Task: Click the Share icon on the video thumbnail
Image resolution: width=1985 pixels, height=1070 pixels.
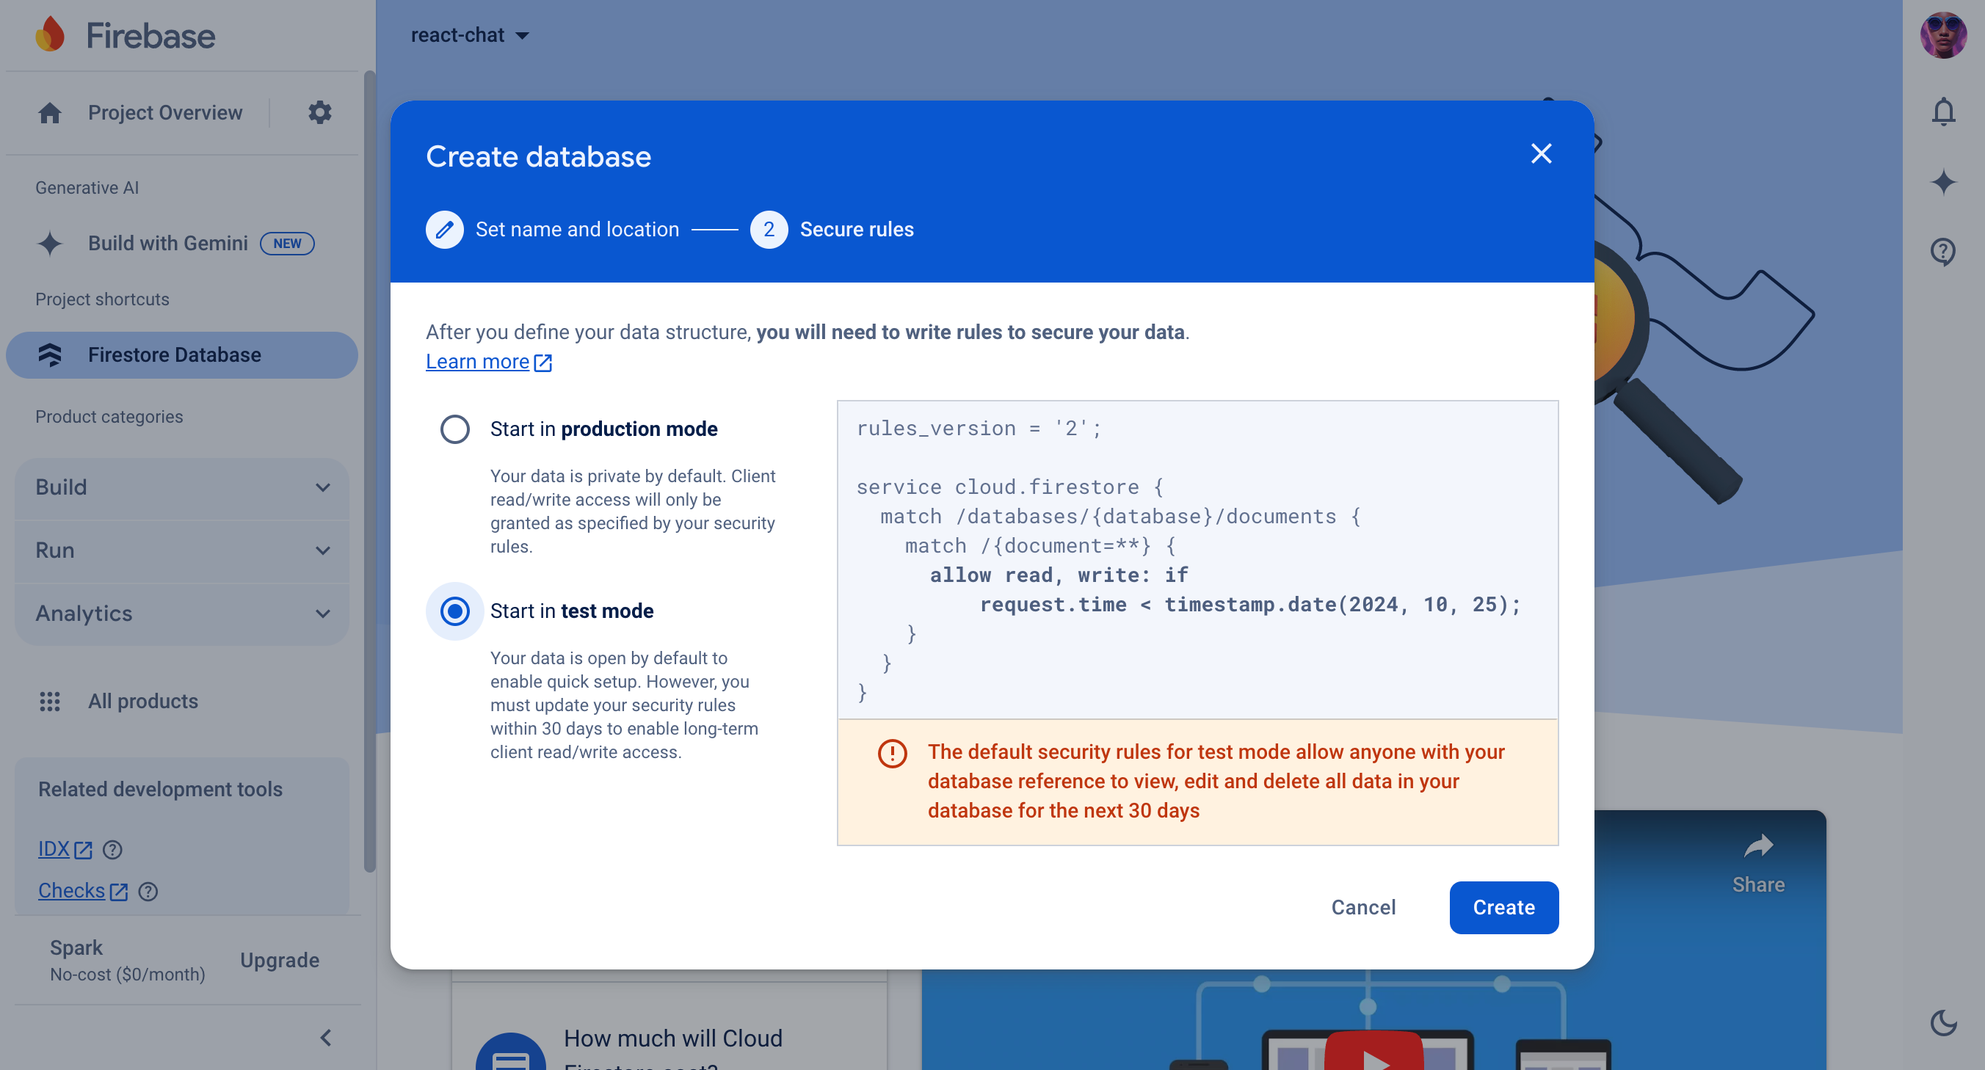Action: [1759, 845]
